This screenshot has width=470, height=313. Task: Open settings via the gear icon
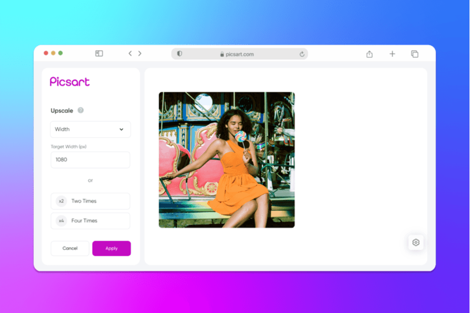click(x=415, y=242)
